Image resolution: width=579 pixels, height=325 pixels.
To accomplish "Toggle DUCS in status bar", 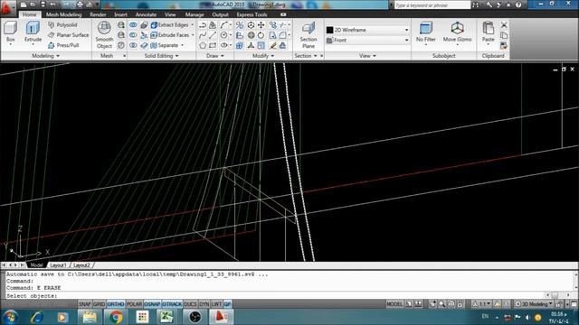I will click(191, 304).
